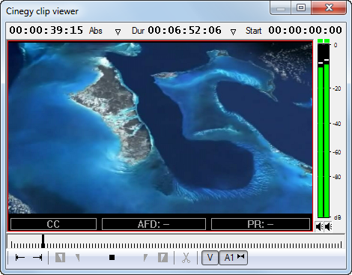Toggle the V video track button
Viewport: 352px width, 275px height.
coord(210,258)
